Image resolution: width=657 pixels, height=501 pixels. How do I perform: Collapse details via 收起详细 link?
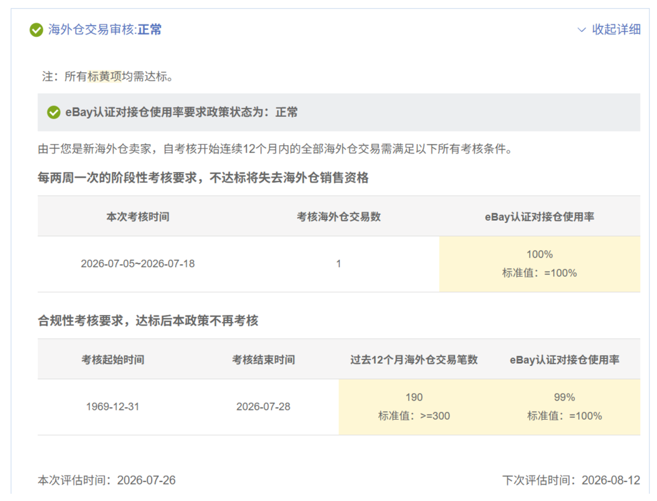point(616,29)
